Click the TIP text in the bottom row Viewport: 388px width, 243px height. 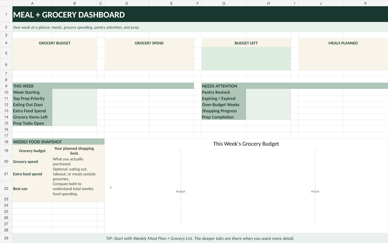(200, 238)
